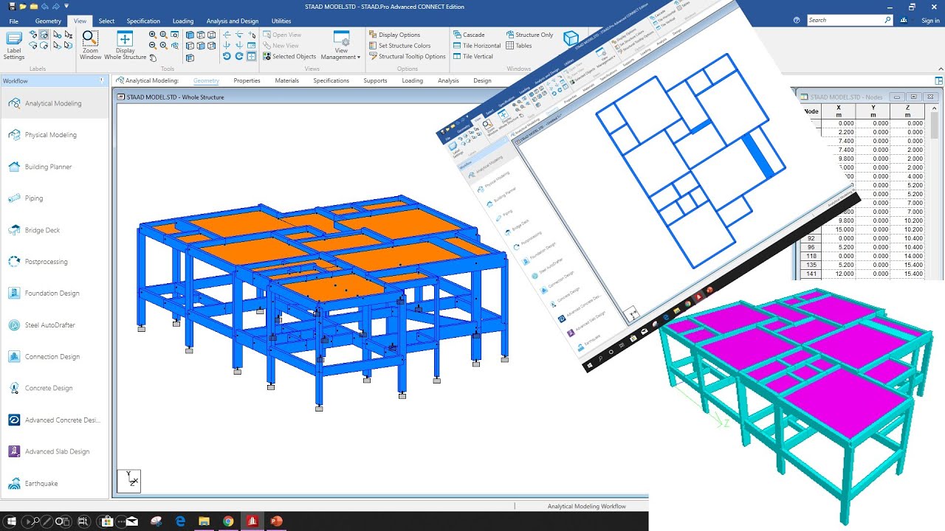
Task: Switch to the Select ribbon tab
Action: click(106, 21)
